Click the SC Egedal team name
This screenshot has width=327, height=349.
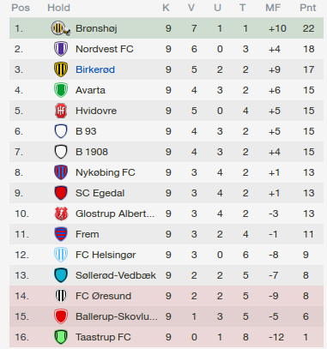coord(100,193)
